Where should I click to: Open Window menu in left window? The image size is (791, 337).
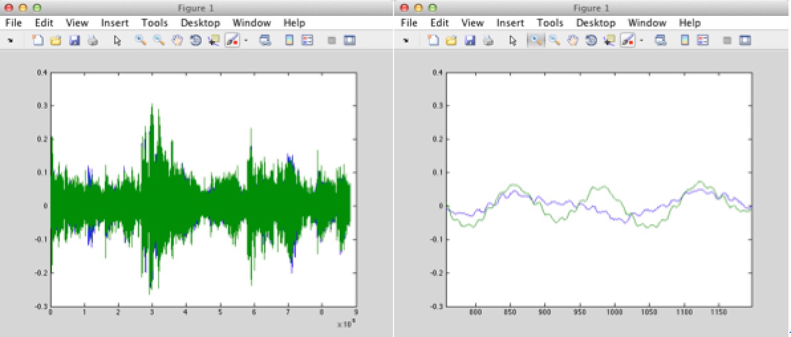[252, 23]
